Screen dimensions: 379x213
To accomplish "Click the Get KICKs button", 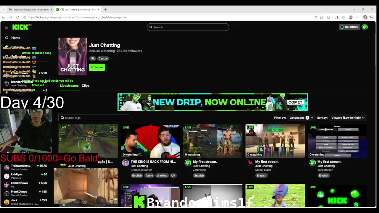I will (x=349, y=27).
